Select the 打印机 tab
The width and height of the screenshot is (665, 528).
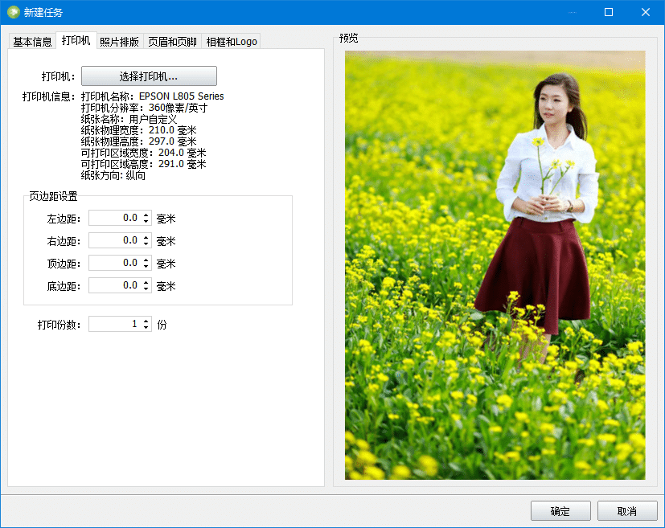click(x=76, y=41)
